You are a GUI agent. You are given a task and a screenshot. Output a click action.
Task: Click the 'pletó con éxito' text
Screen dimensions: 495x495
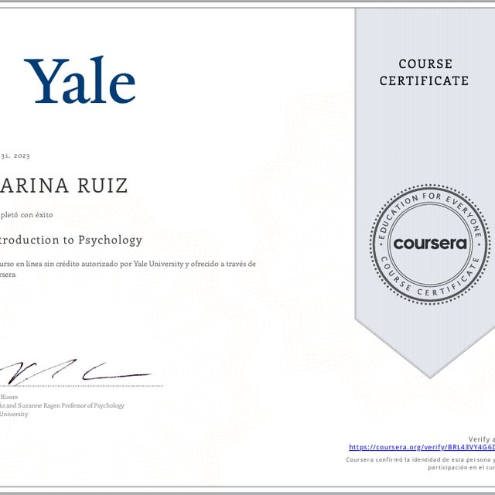26,215
